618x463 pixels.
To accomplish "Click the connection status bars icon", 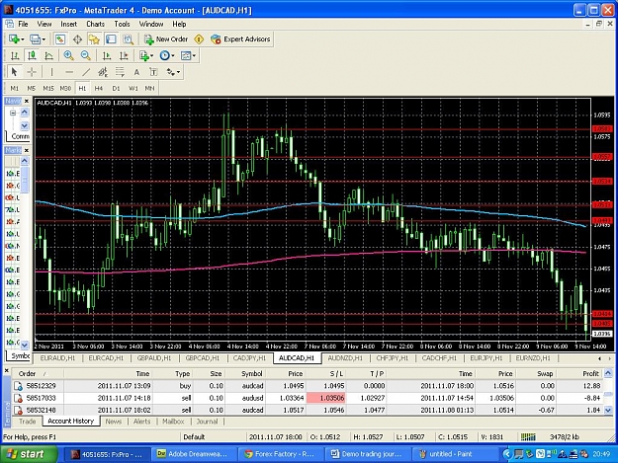I will (528, 437).
